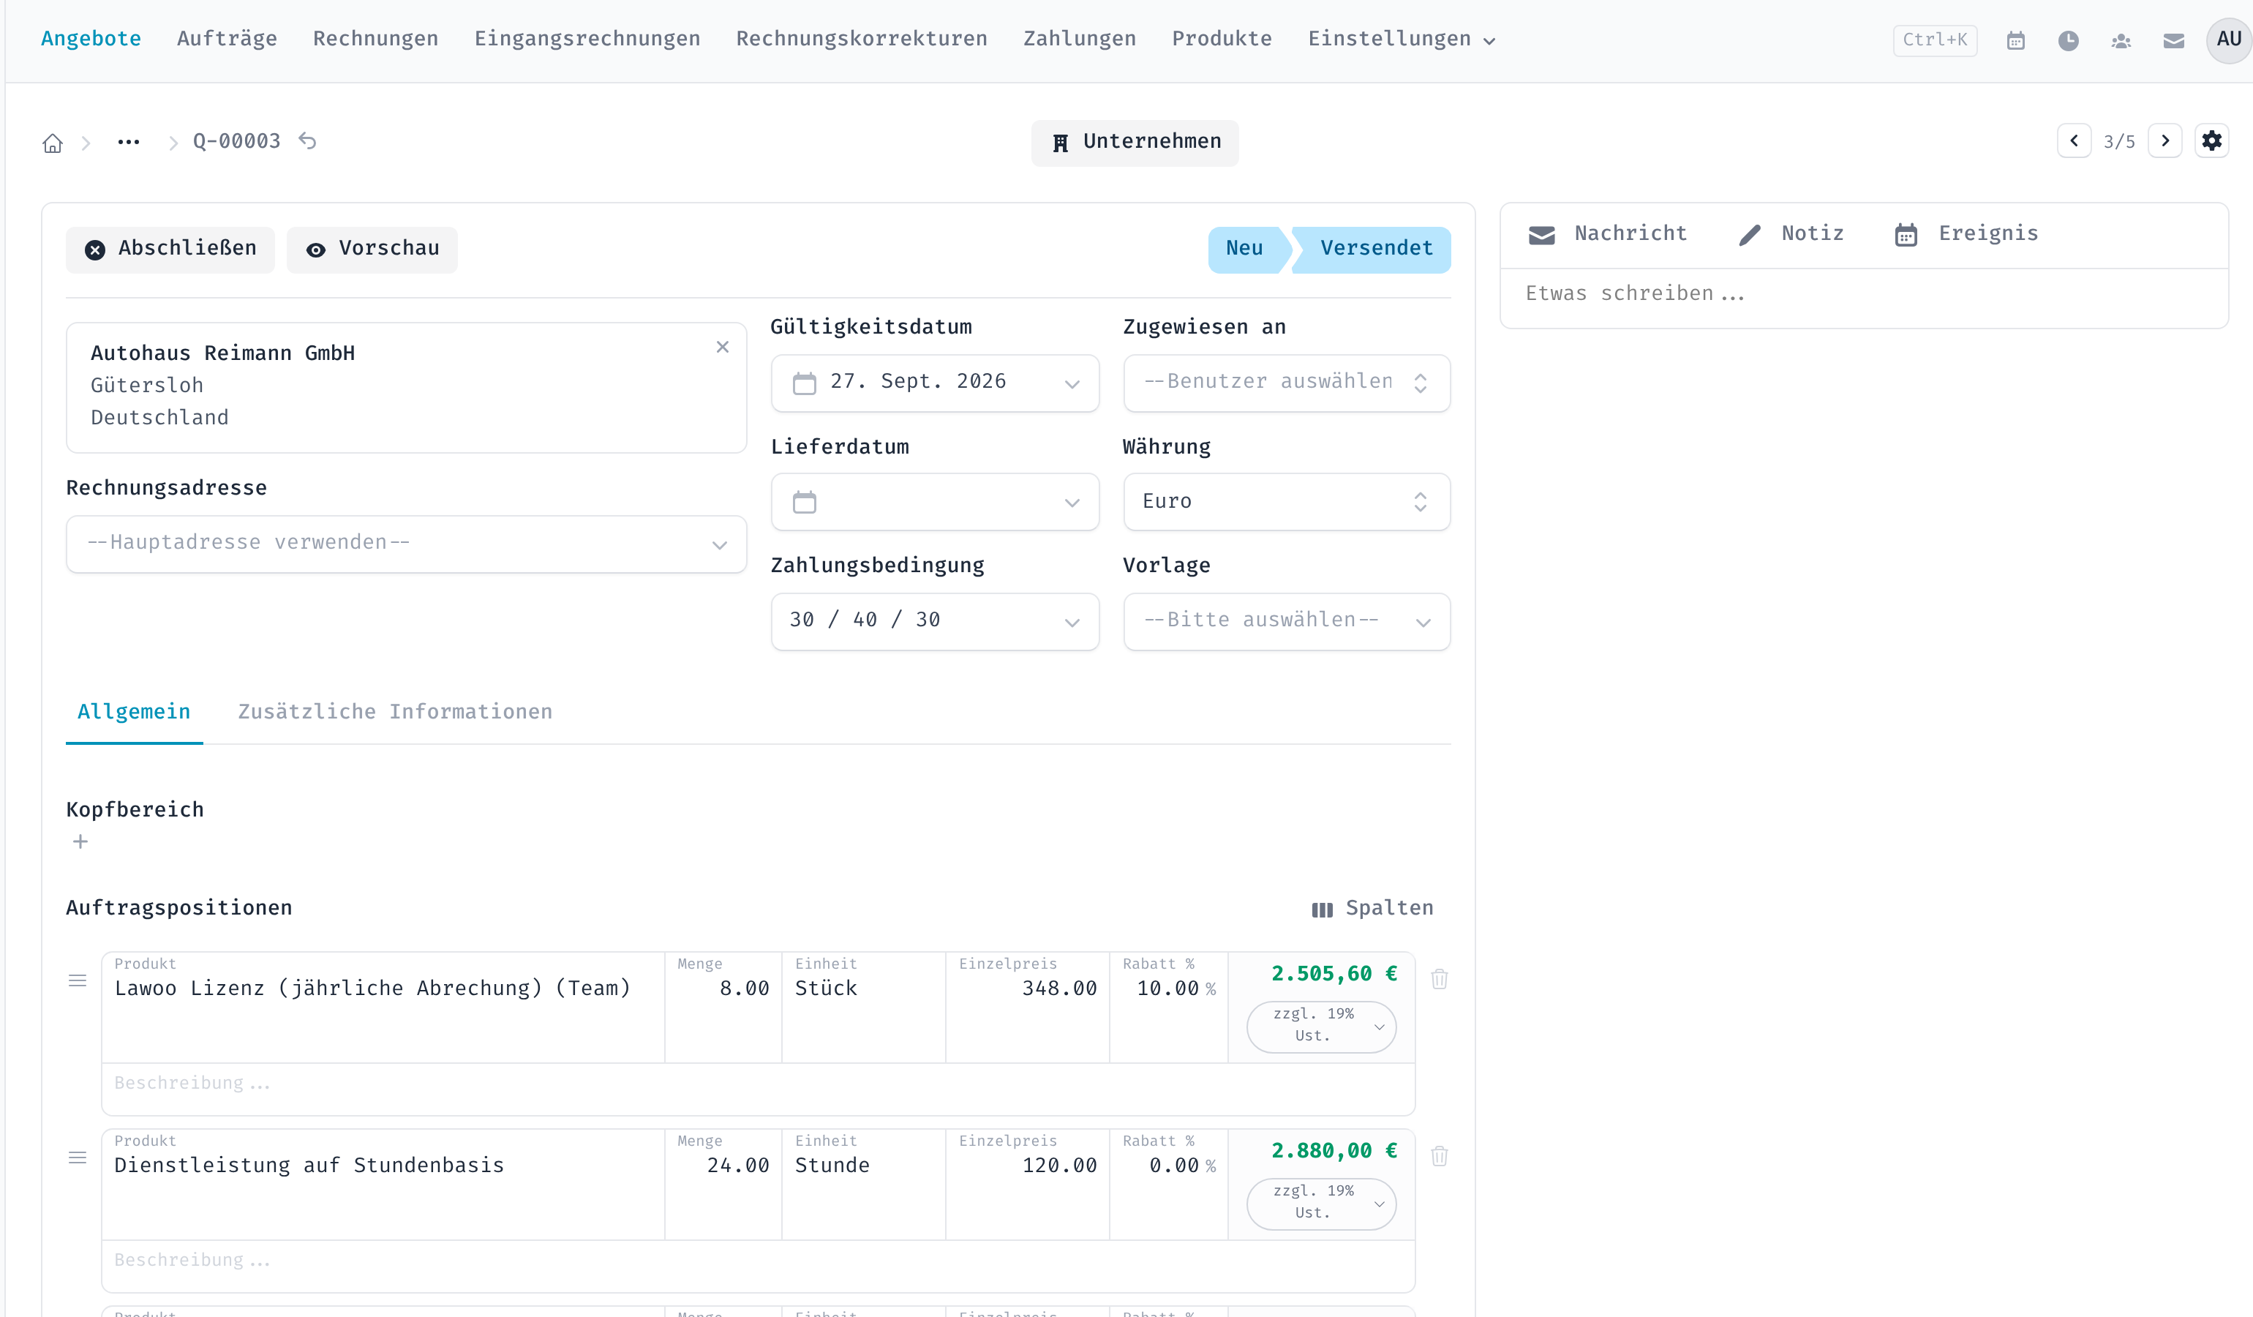Go to the Rechnungen section
The width and height of the screenshot is (2253, 1317).
click(x=375, y=40)
